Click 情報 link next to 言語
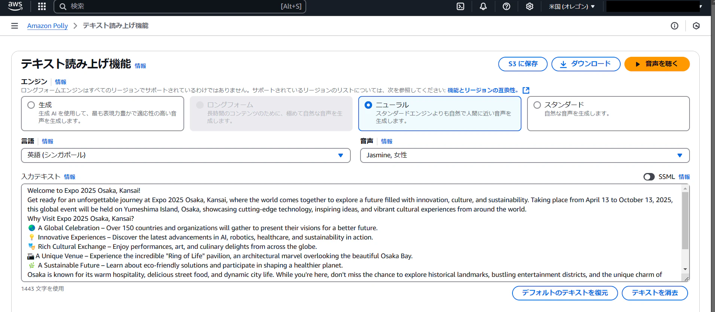715x312 pixels. point(48,141)
